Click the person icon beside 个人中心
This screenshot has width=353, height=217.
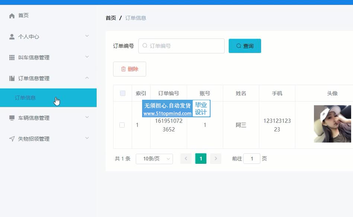coord(12,37)
